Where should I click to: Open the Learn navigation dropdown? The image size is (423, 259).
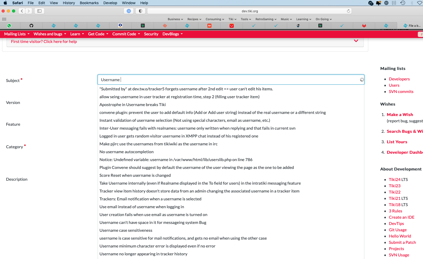point(77,34)
